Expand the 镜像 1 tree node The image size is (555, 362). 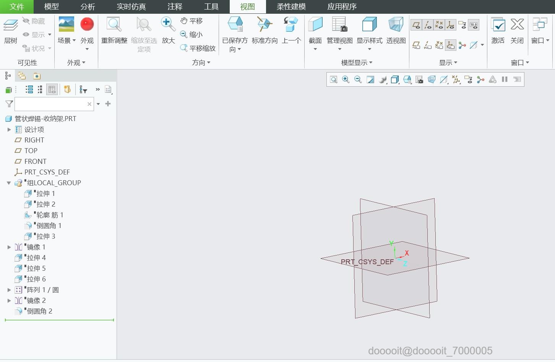pos(9,247)
